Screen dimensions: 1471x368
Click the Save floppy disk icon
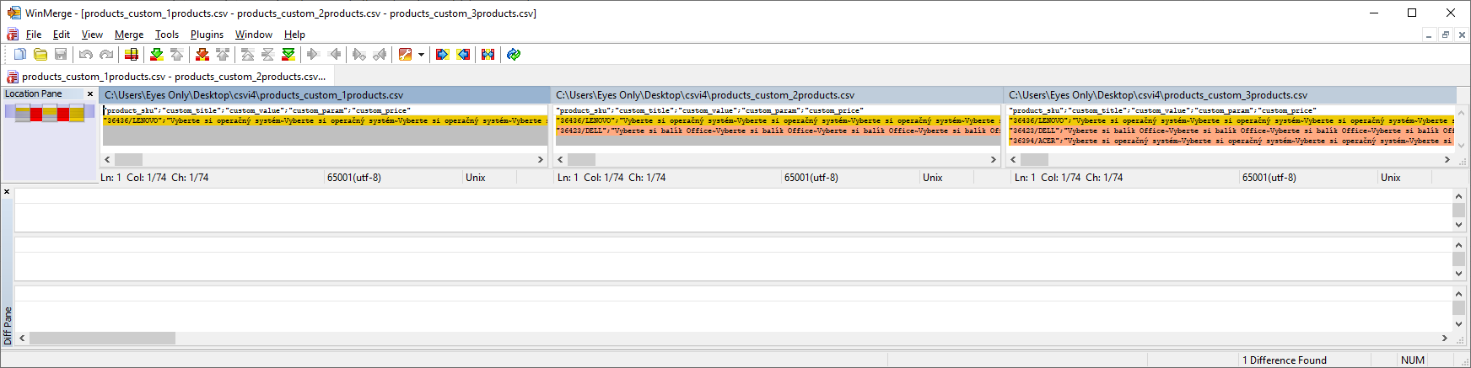point(61,55)
